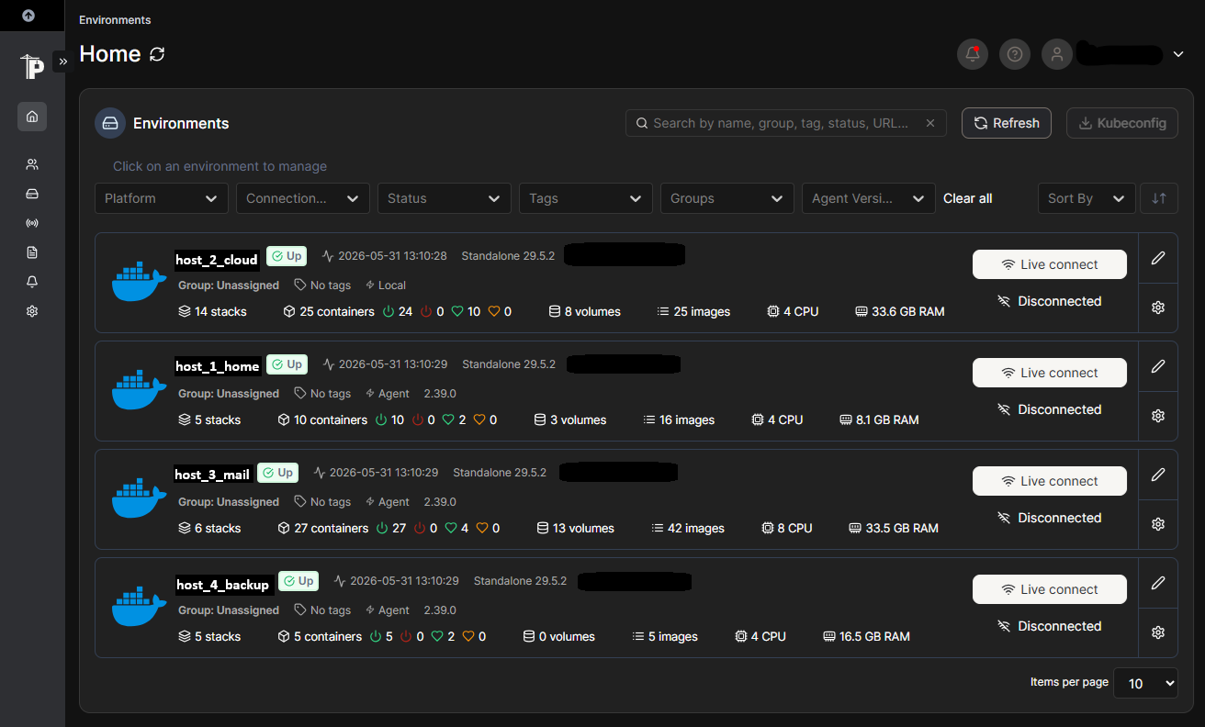1205x727 pixels.
Task: Open the Items per page selector
Action: coord(1145,683)
